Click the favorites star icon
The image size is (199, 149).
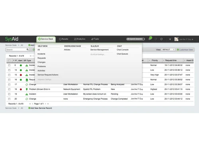tap(170, 39)
